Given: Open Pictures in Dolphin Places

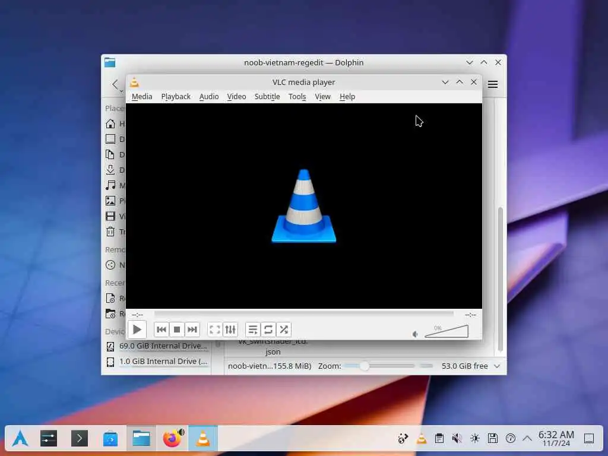Looking at the screenshot, I should [x=115, y=201].
